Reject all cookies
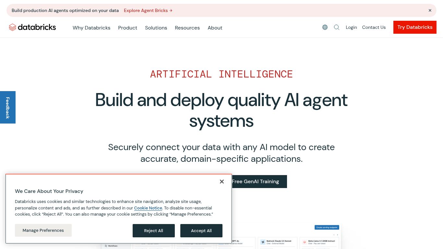 [x=153, y=231]
